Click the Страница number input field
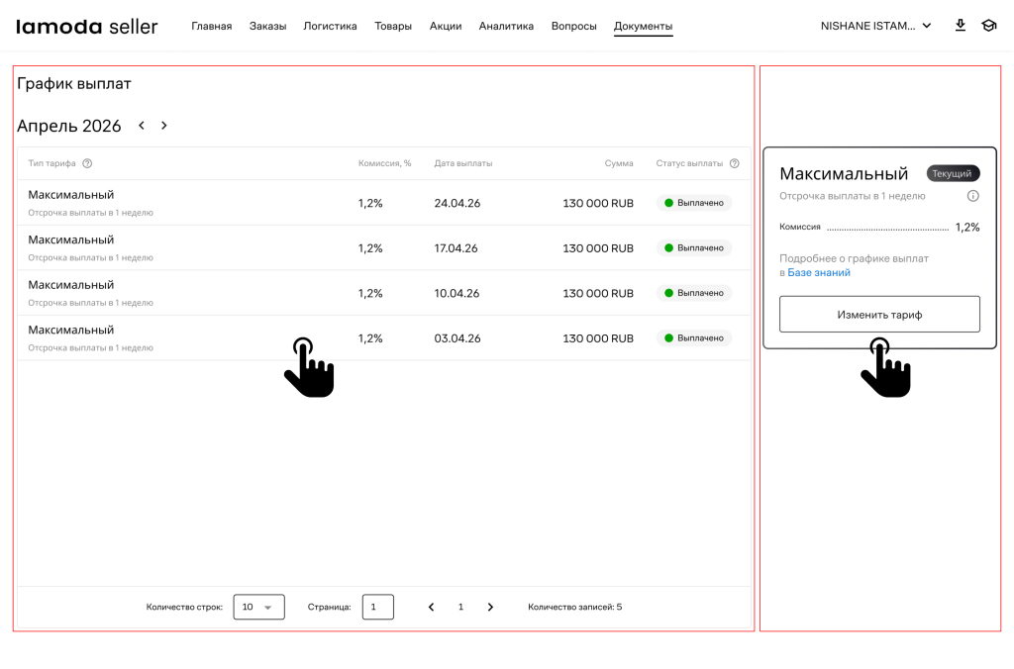This screenshot has height=669, width=1014. tap(377, 607)
